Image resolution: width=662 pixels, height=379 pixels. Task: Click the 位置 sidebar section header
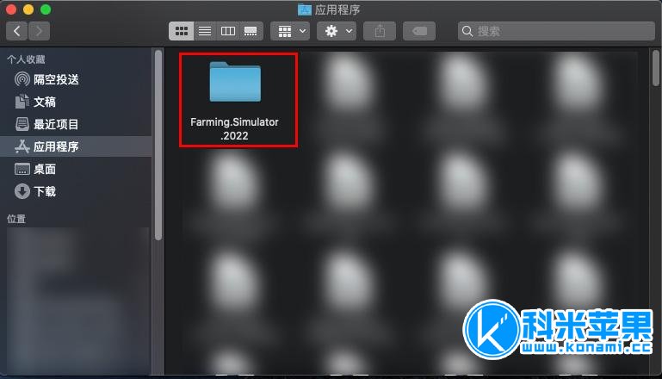(x=16, y=219)
